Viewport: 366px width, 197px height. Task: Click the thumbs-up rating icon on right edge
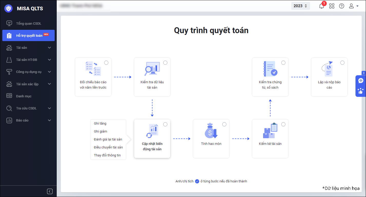tap(361, 91)
